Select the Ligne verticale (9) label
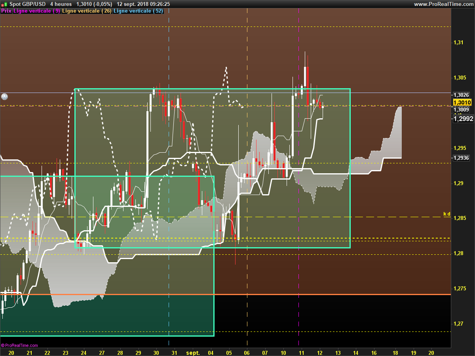 [x=37, y=11]
